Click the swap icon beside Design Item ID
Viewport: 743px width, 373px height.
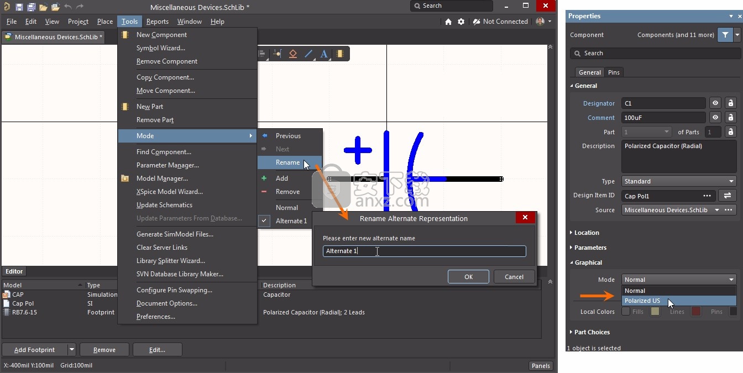pos(728,196)
